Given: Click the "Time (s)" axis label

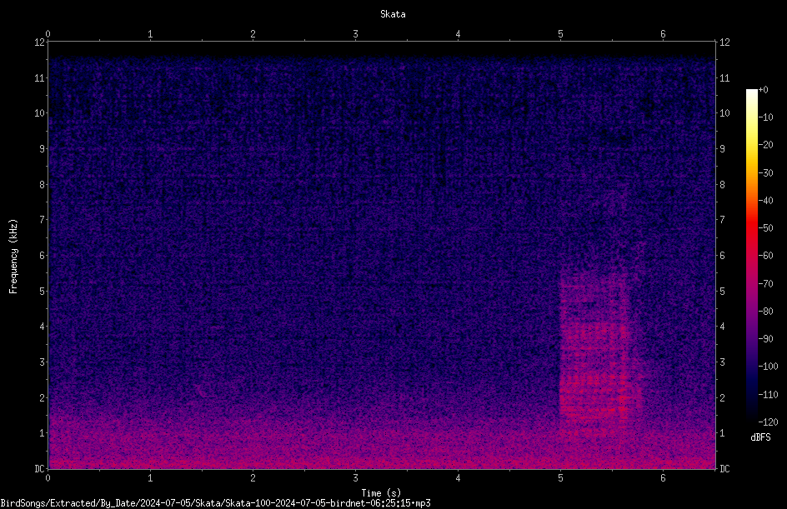Looking at the screenshot, I should [x=381, y=493].
